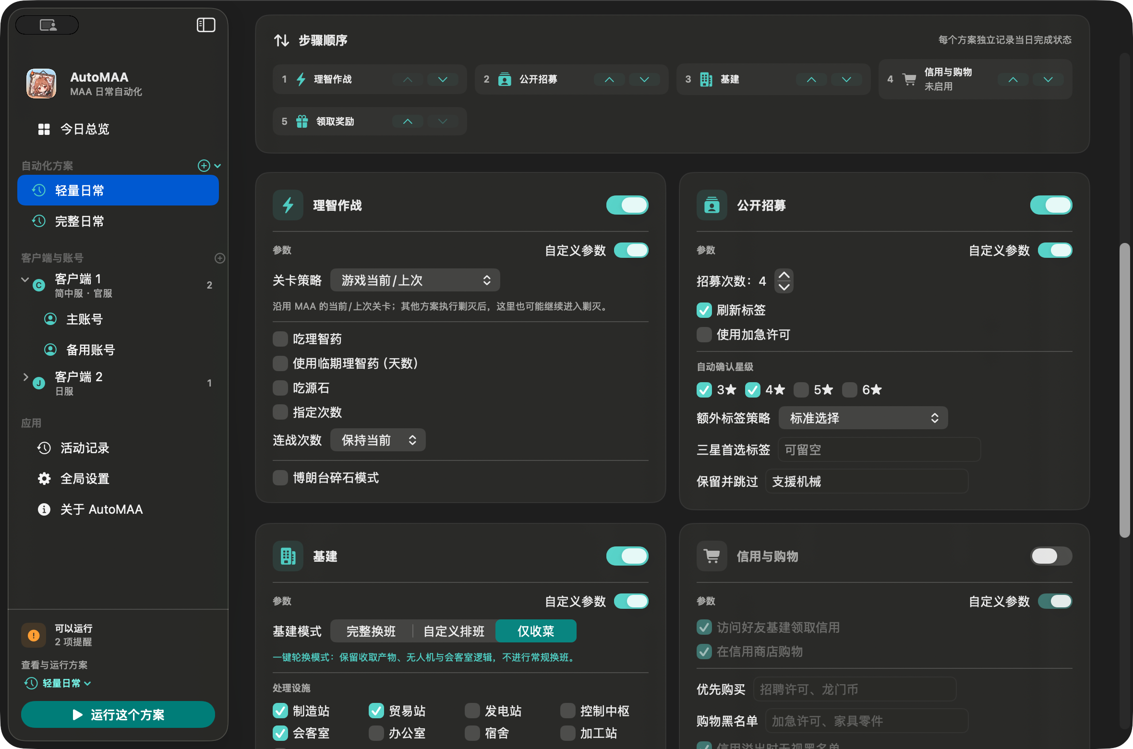Check 指定次数 option

pos(280,412)
